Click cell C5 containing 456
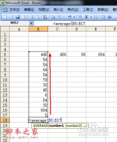This screenshot has height=142, width=117. coord(58,55)
